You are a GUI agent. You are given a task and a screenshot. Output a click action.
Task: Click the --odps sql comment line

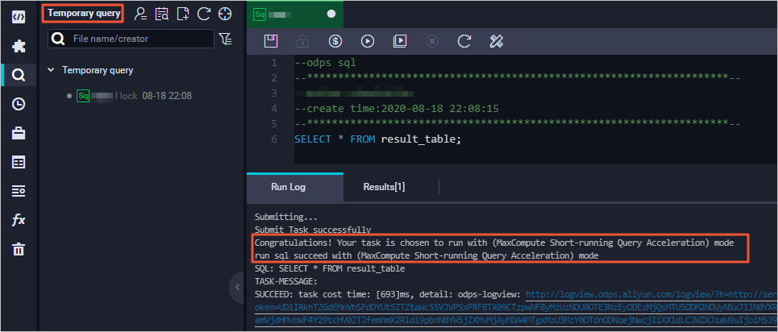(x=325, y=63)
